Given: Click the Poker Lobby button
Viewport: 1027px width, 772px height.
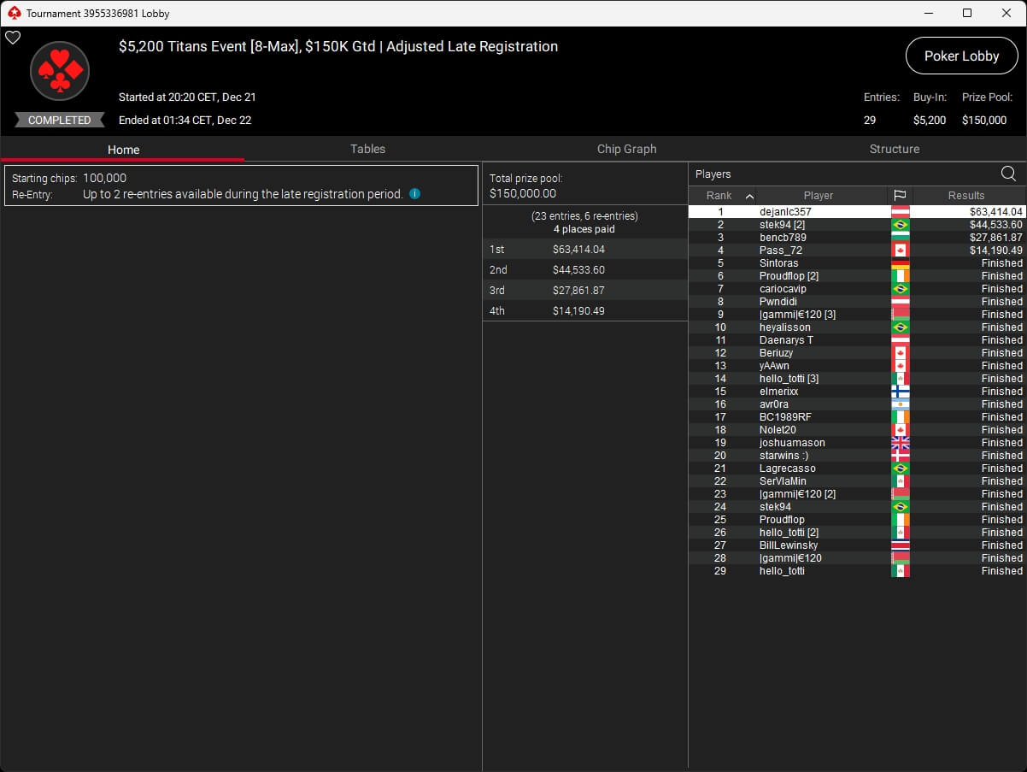Looking at the screenshot, I should pyautogui.click(x=961, y=56).
